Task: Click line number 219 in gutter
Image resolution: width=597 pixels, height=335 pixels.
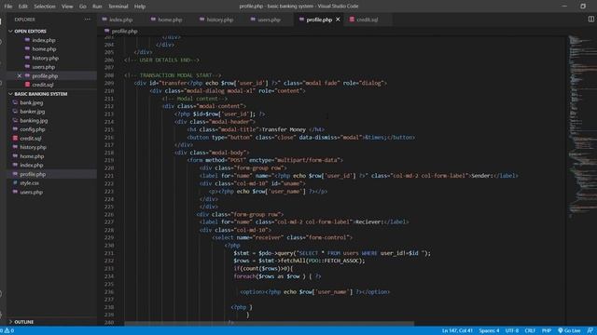Action: click(x=109, y=160)
